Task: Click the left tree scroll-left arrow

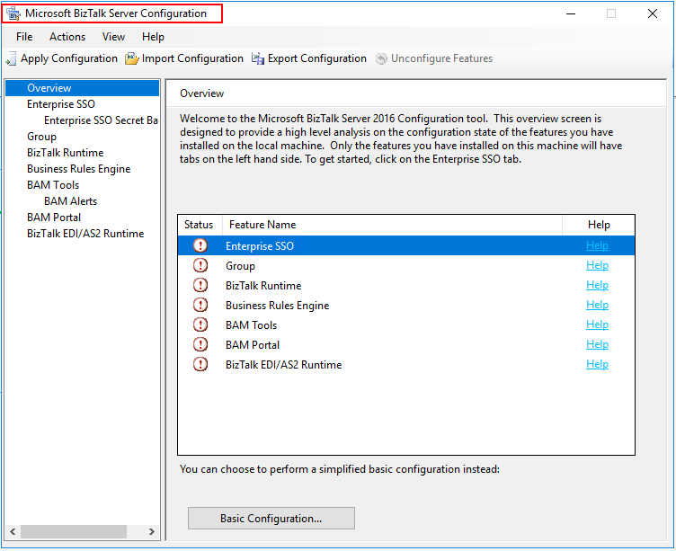Action: 13,531
